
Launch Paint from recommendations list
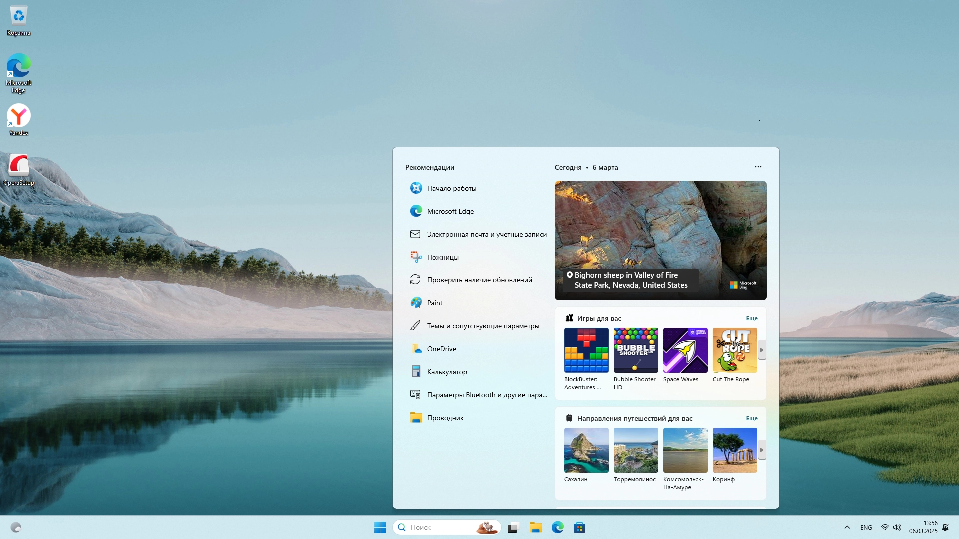434,303
